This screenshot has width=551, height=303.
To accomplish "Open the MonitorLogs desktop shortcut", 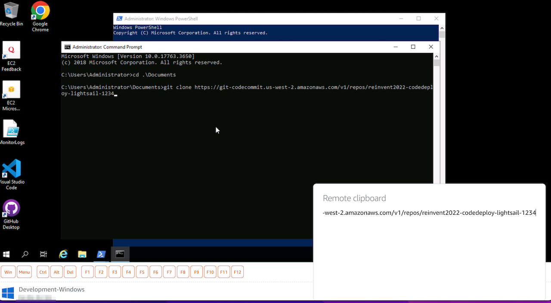I will 11,129.
